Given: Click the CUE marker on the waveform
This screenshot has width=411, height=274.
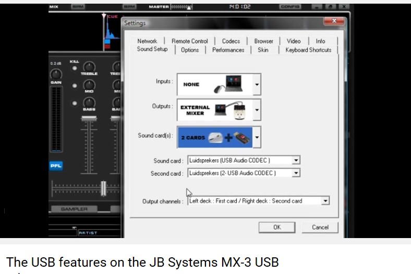Looking at the screenshot, I should (113, 17).
